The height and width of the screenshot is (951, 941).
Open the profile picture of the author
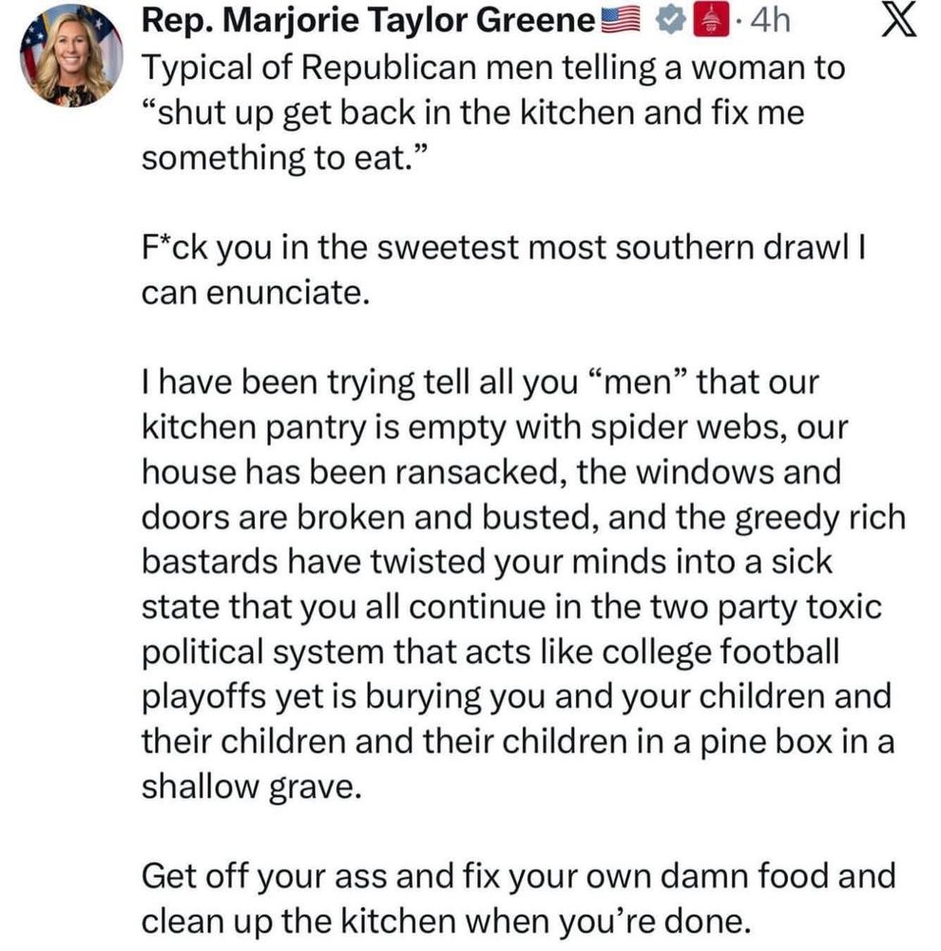tap(71, 56)
